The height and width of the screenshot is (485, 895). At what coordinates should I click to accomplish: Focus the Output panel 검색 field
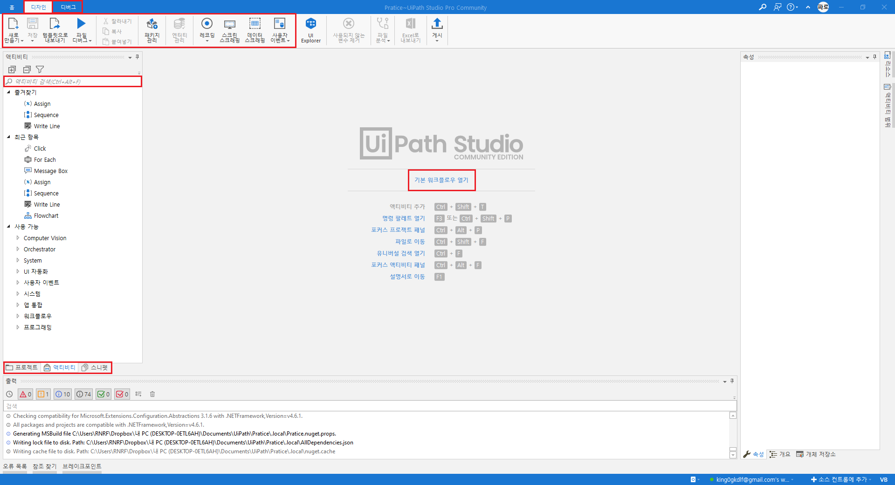[x=370, y=406]
